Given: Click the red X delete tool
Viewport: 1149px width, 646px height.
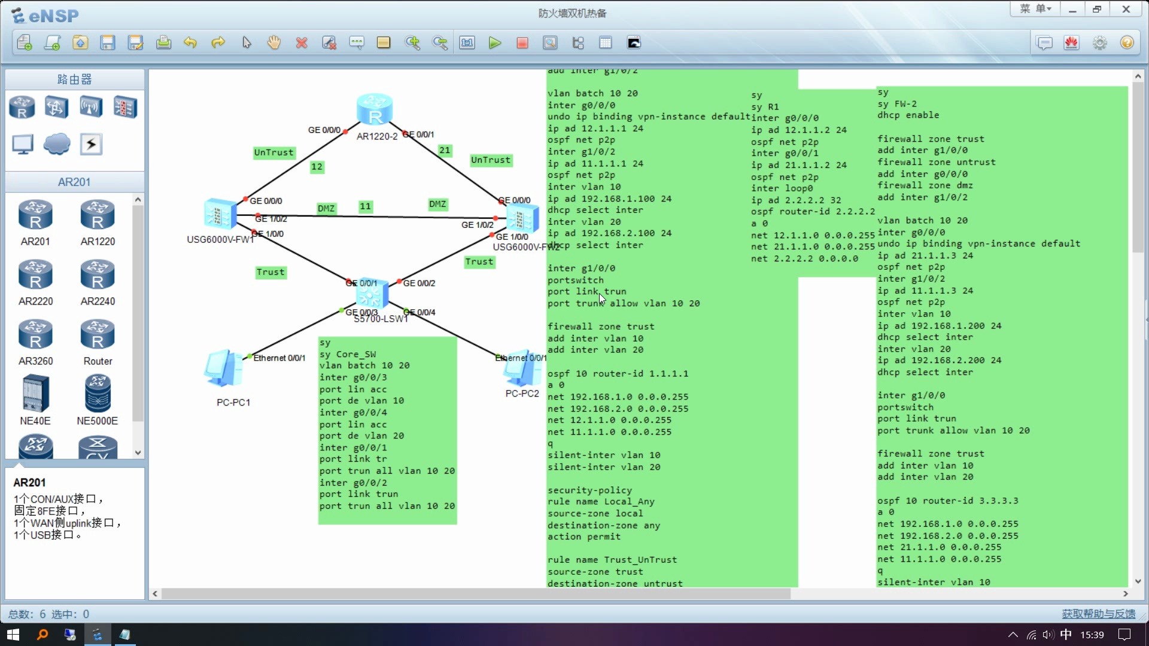Looking at the screenshot, I should click(302, 42).
